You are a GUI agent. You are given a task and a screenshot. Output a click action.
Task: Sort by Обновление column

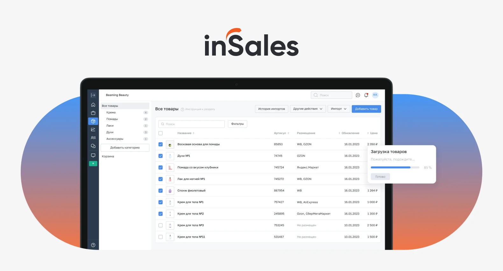pyautogui.click(x=349, y=133)
